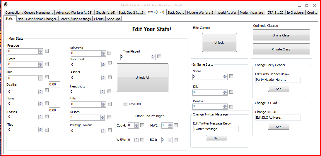
Task: Increase the KillStreak spinner value
Action: (103, 52)
